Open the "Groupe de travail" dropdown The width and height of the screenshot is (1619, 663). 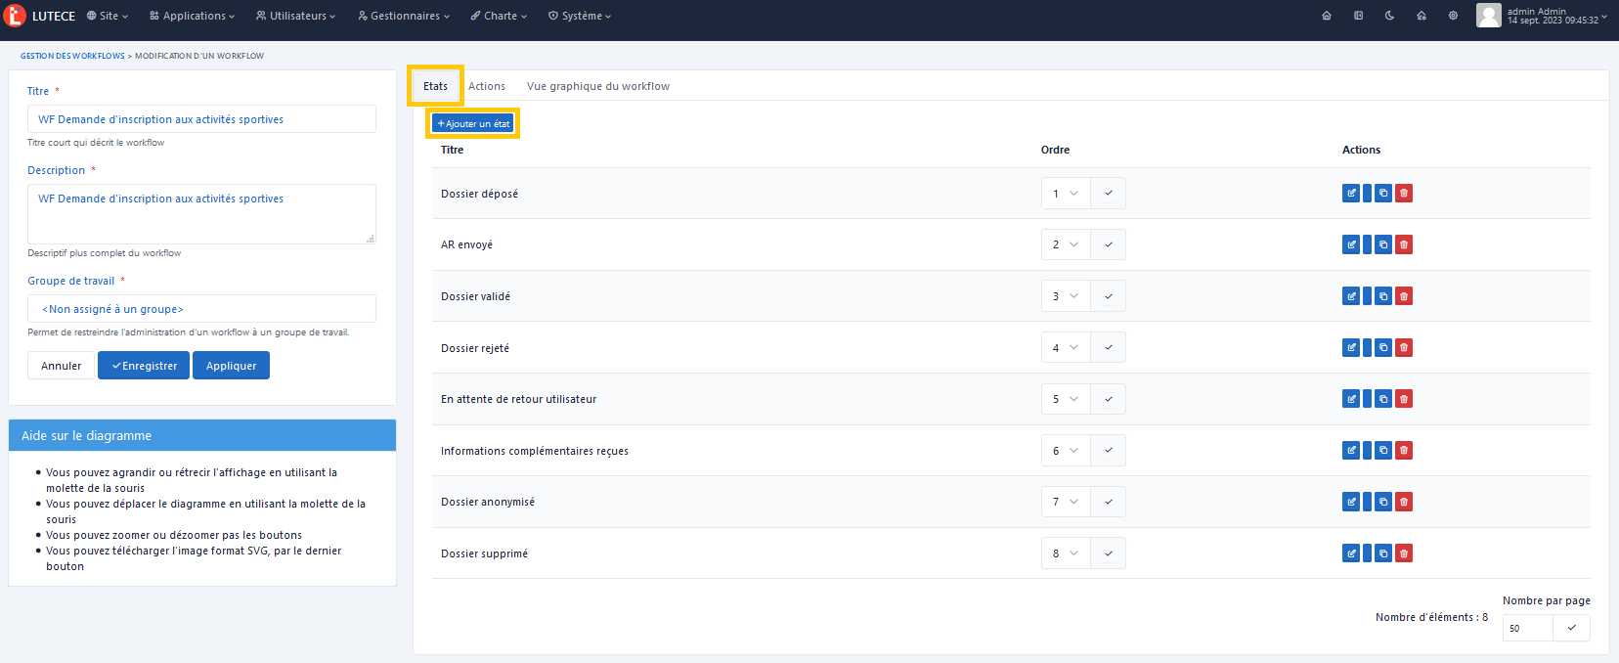201,309
